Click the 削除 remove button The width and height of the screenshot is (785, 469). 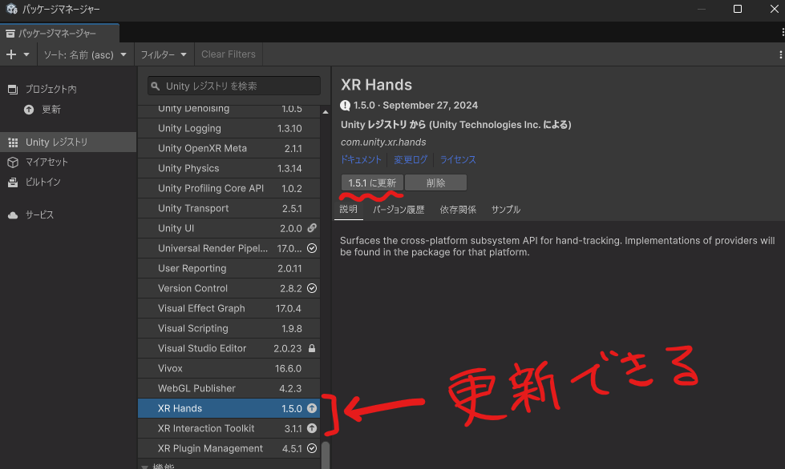[x=435, y=182]
